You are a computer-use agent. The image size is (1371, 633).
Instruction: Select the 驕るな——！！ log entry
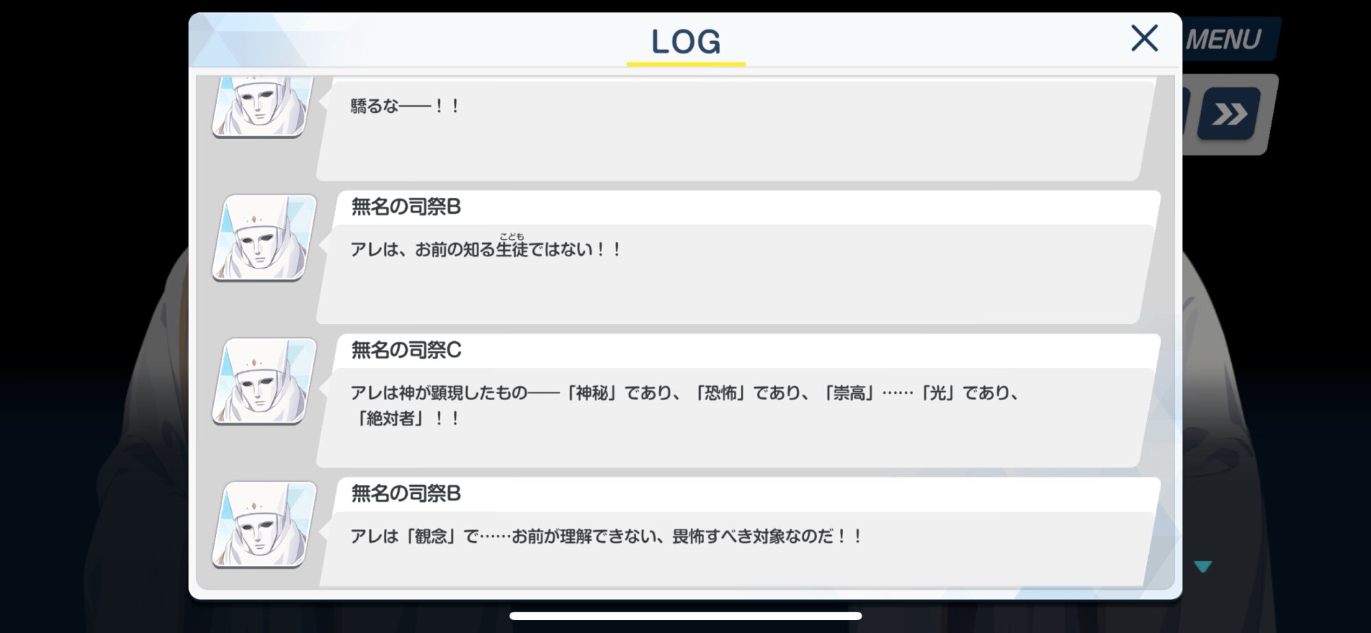(737, 128)
